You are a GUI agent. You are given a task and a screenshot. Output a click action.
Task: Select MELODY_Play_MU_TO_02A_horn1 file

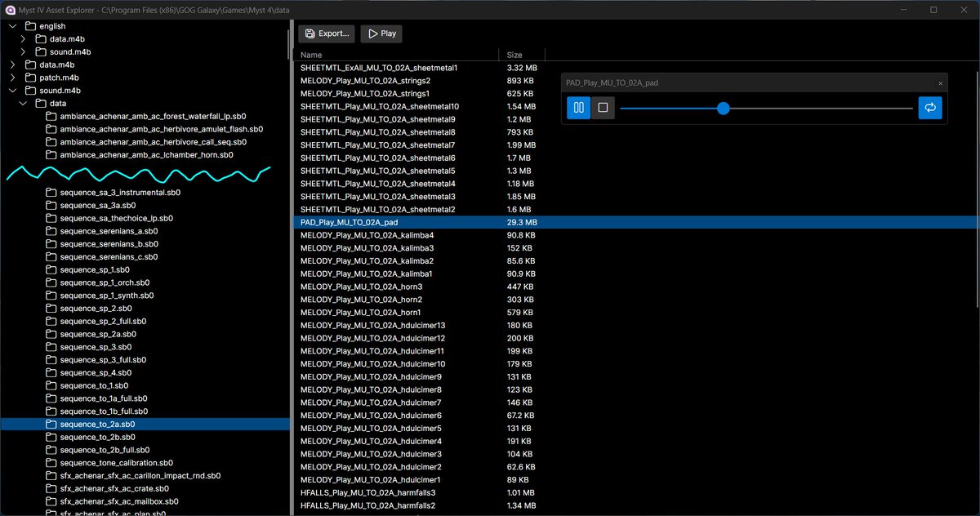point(361,313)
